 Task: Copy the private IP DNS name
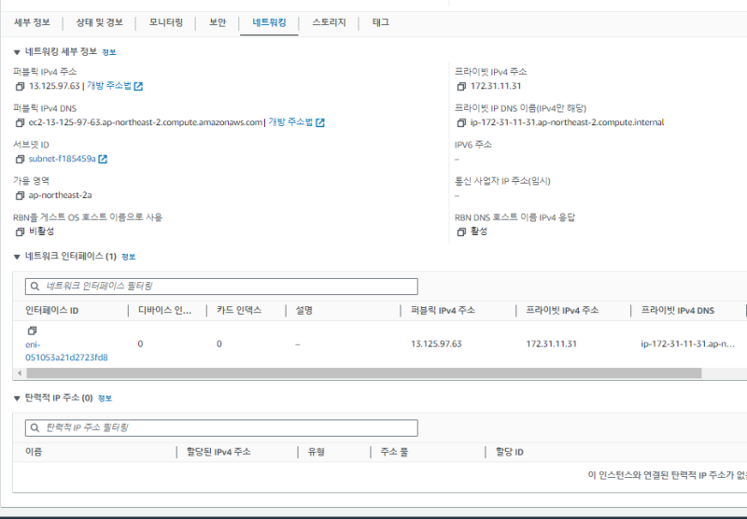tap(460, 122)
